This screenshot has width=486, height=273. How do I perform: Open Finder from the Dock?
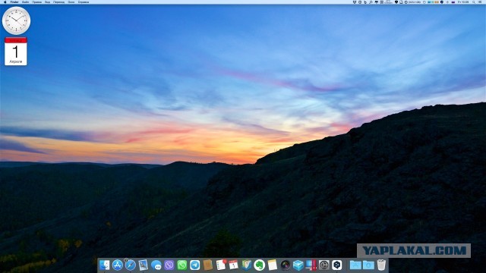(105, 265)
